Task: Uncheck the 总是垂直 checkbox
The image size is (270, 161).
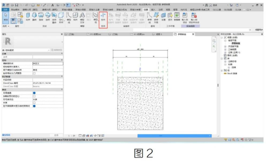Action: (x=34, y=93)
